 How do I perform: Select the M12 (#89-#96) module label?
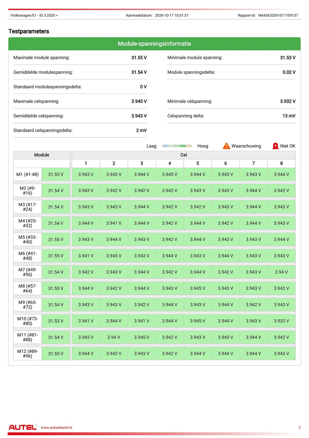[27, 354]
